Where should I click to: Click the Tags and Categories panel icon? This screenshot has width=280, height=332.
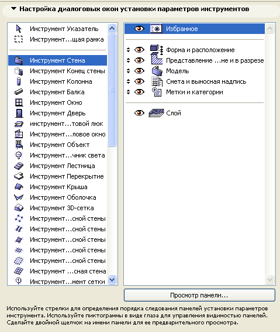157,92
